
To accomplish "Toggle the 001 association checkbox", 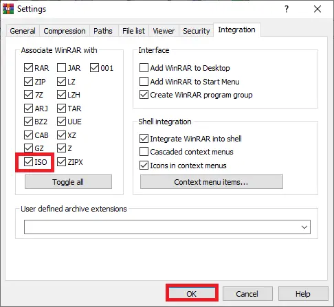I will click(94, 68).
